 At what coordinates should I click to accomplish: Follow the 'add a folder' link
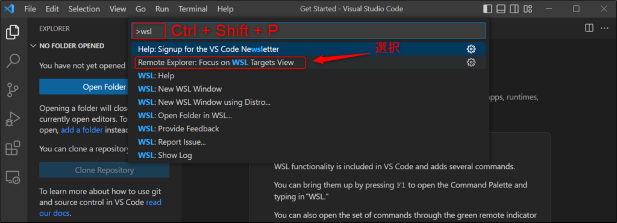[82, 130]
